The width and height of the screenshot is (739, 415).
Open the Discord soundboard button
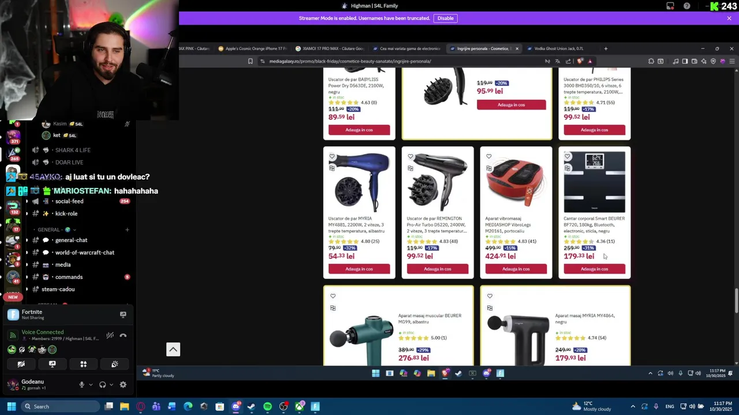(114, 364)
